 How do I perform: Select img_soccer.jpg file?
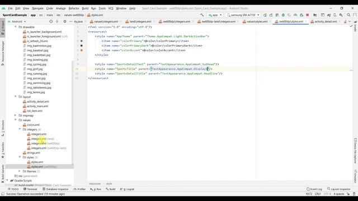pos(34,78)
